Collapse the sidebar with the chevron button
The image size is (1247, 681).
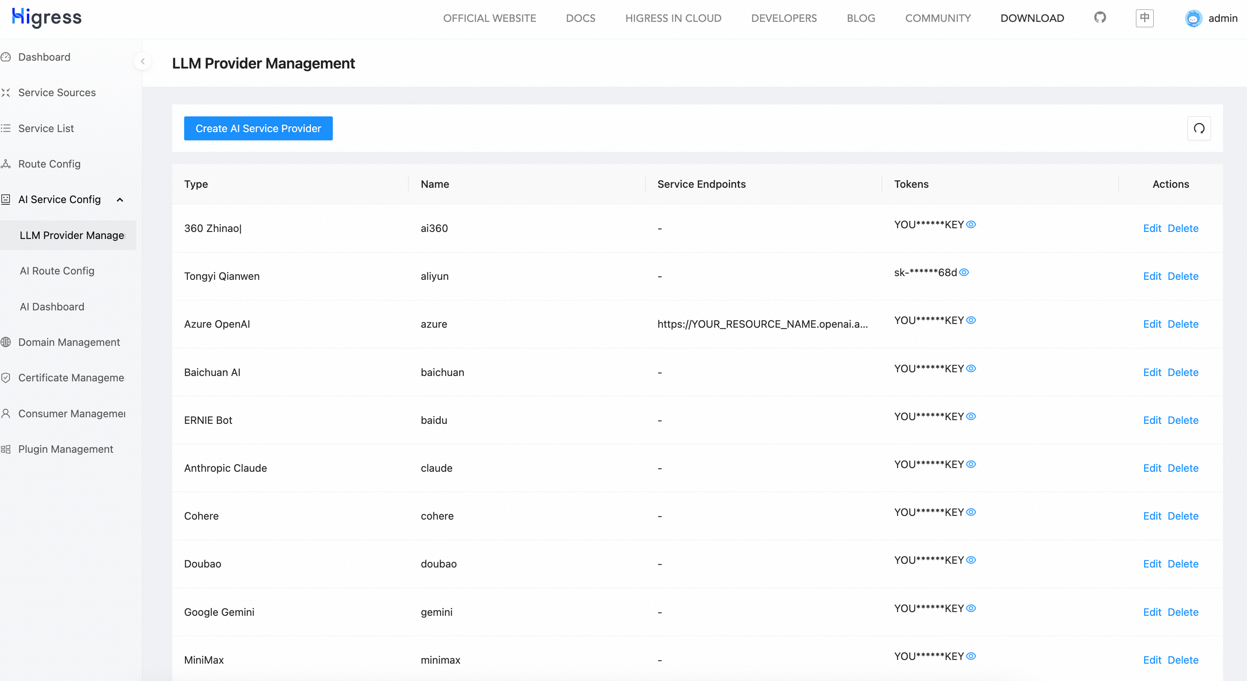[143, 61]
